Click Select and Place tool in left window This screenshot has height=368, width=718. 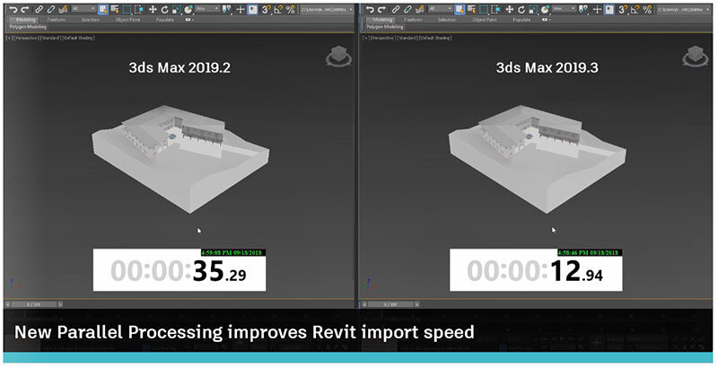[x=188, y=10]
